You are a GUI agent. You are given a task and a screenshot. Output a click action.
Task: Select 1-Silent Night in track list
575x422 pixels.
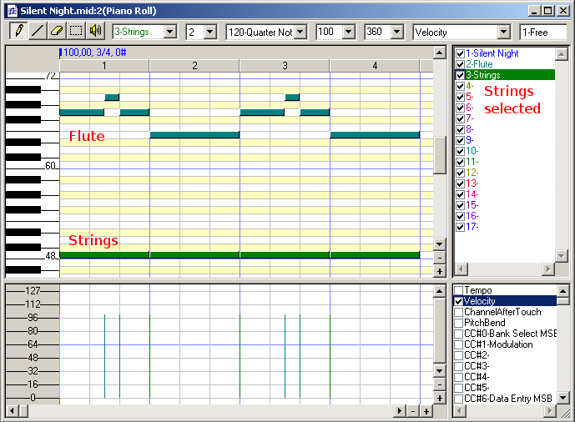click(x=492, y=53)
